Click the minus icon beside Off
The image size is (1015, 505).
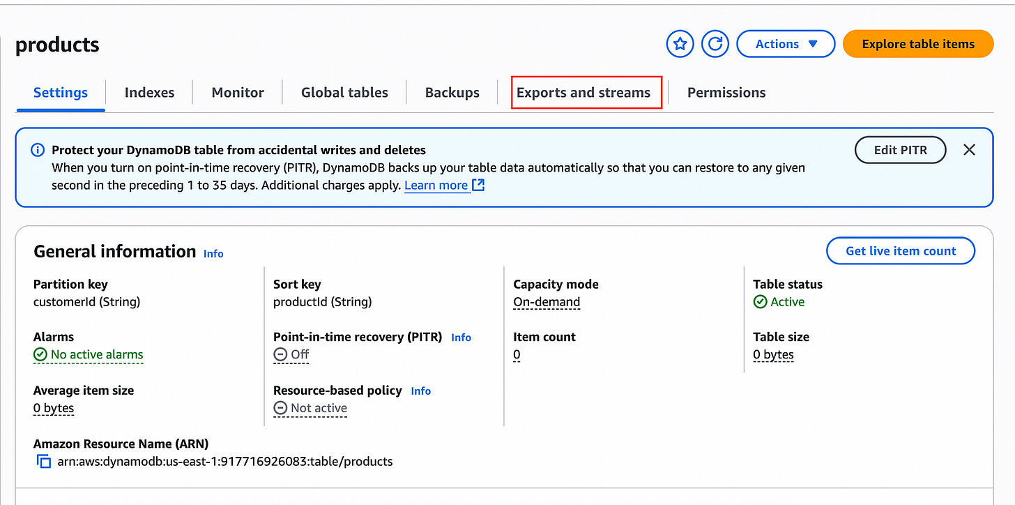coord(280,354)
